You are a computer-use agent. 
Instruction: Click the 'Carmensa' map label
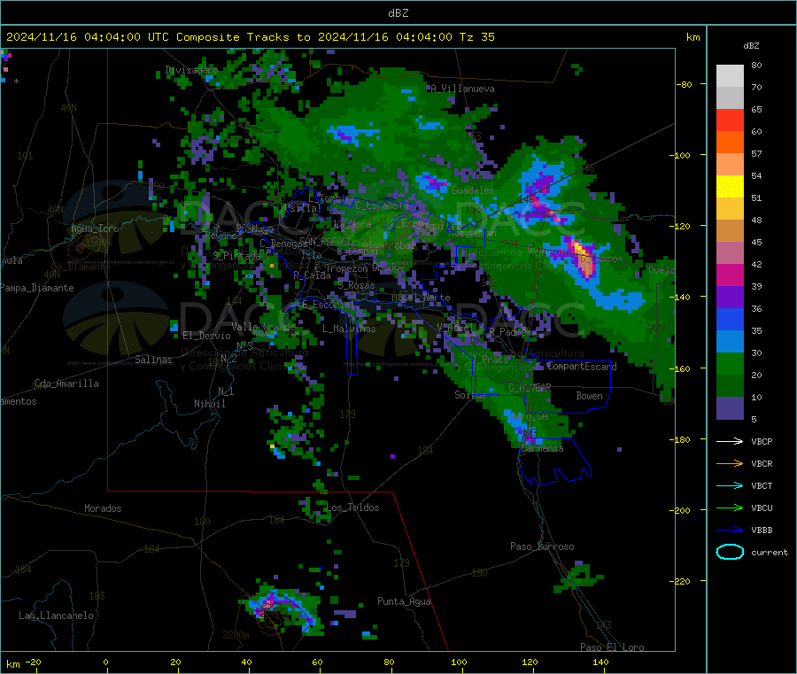(542, 448)
